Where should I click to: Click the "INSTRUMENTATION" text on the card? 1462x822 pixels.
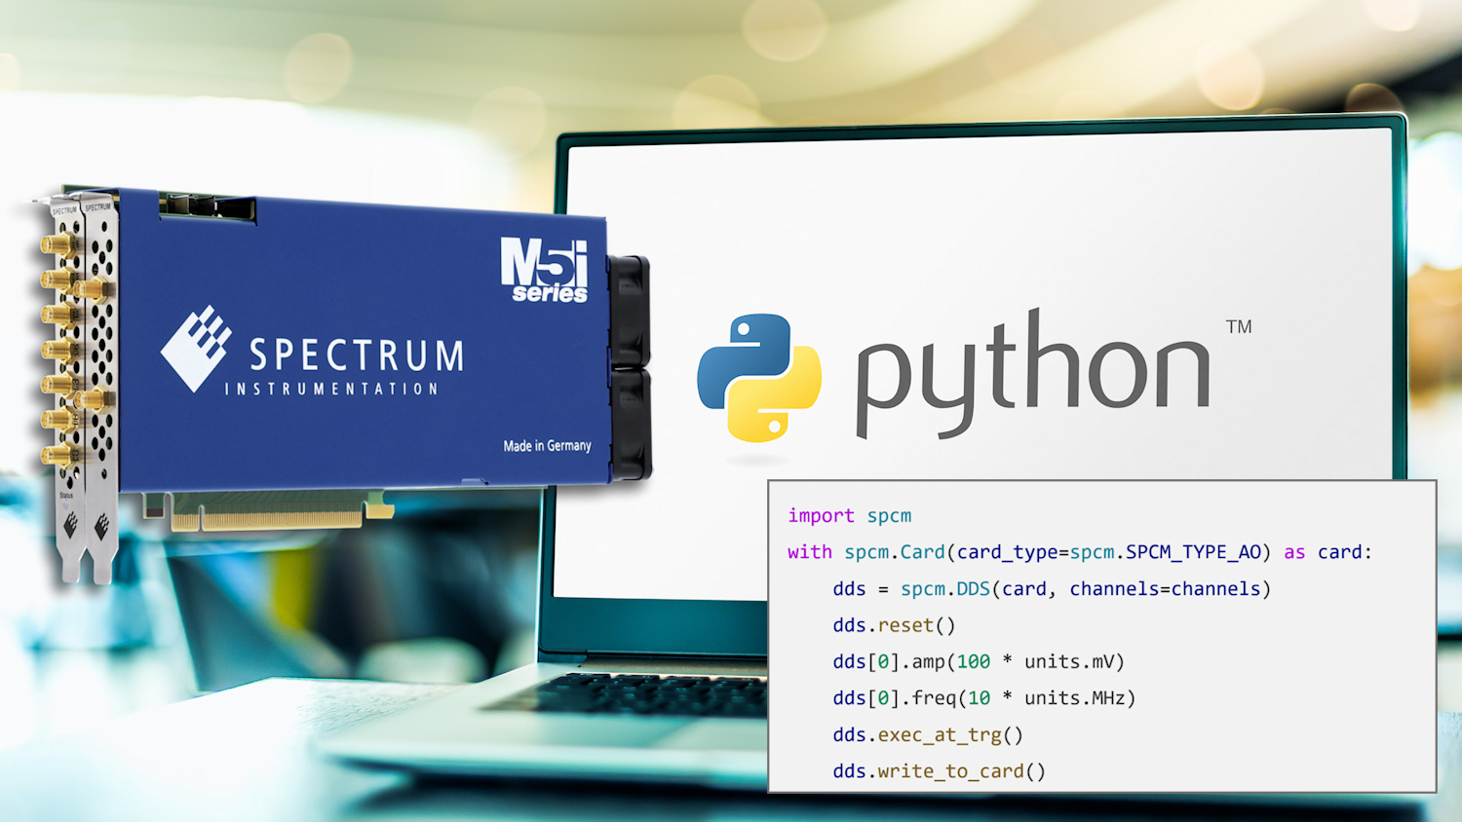pos(331,389)
